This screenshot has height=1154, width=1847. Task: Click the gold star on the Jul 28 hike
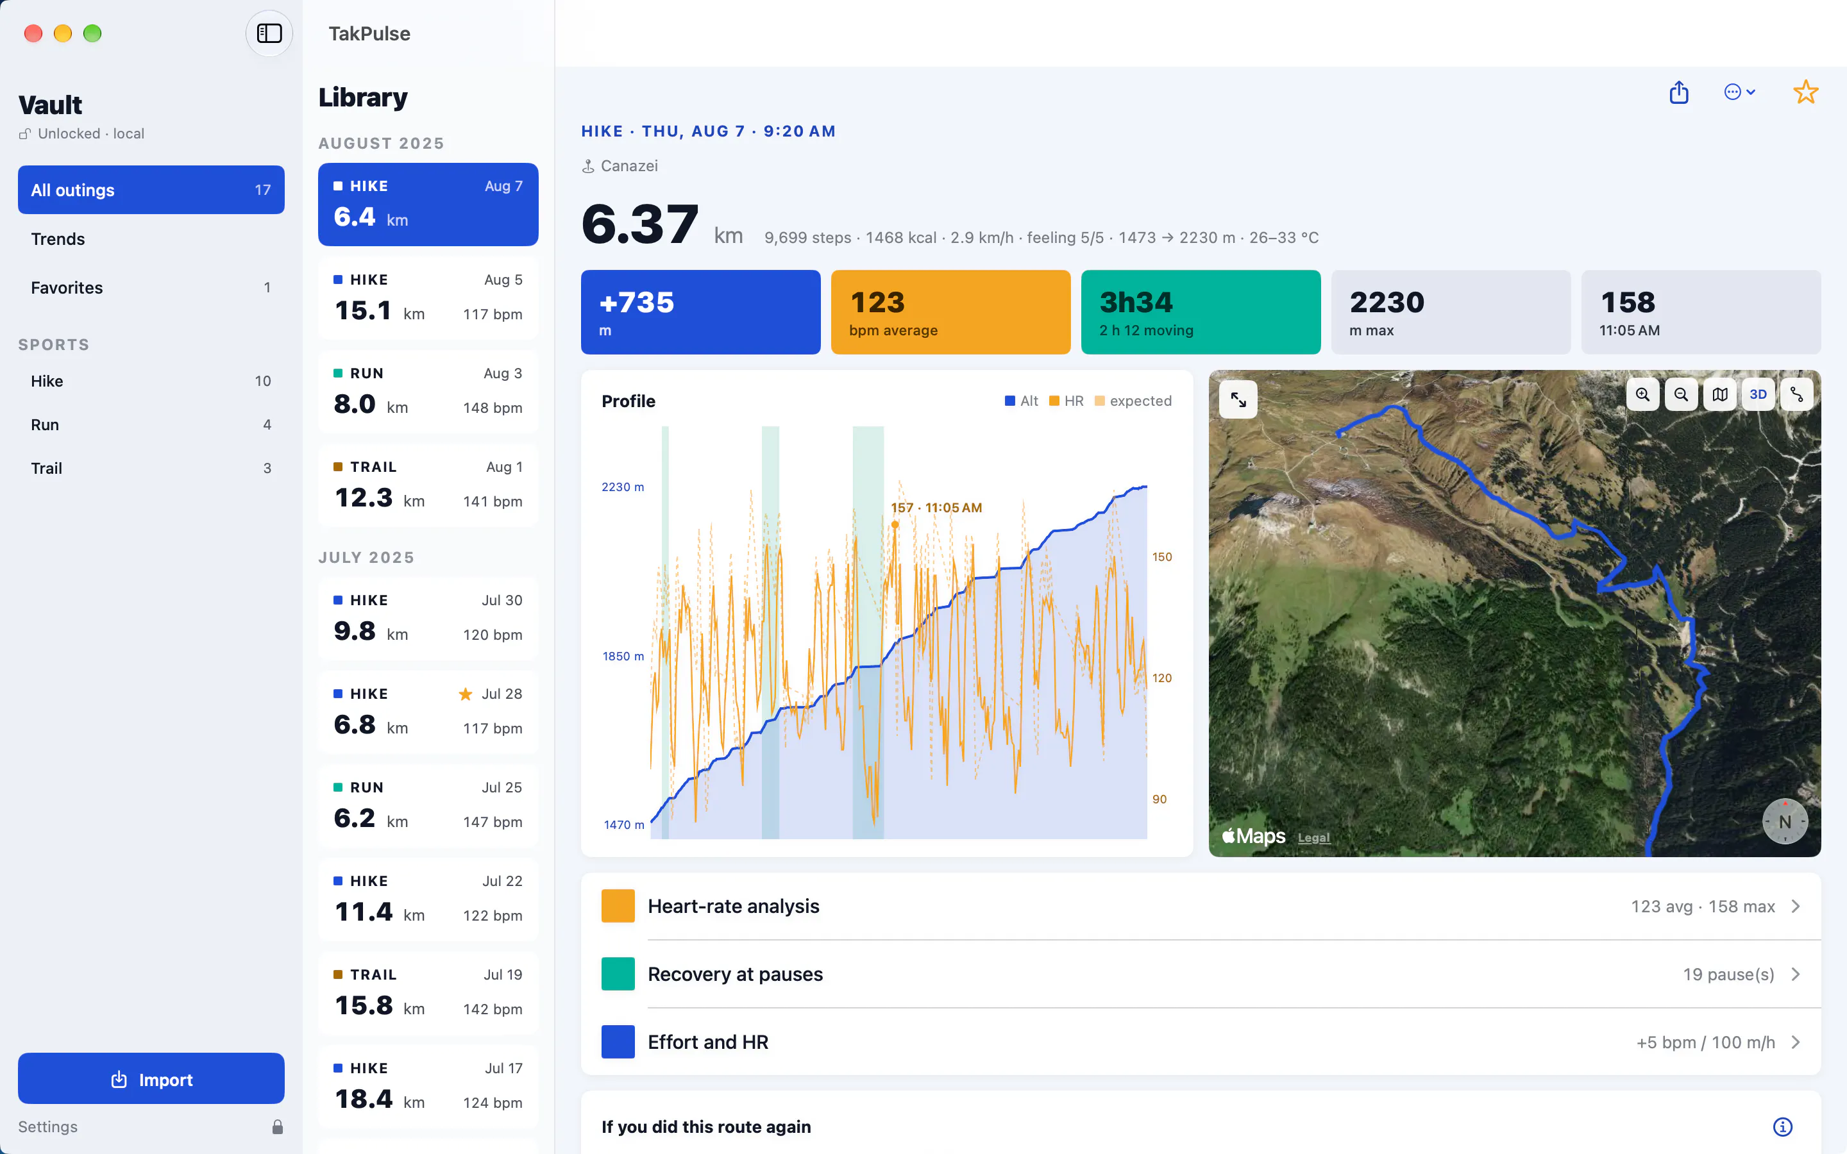click(465, 694)
